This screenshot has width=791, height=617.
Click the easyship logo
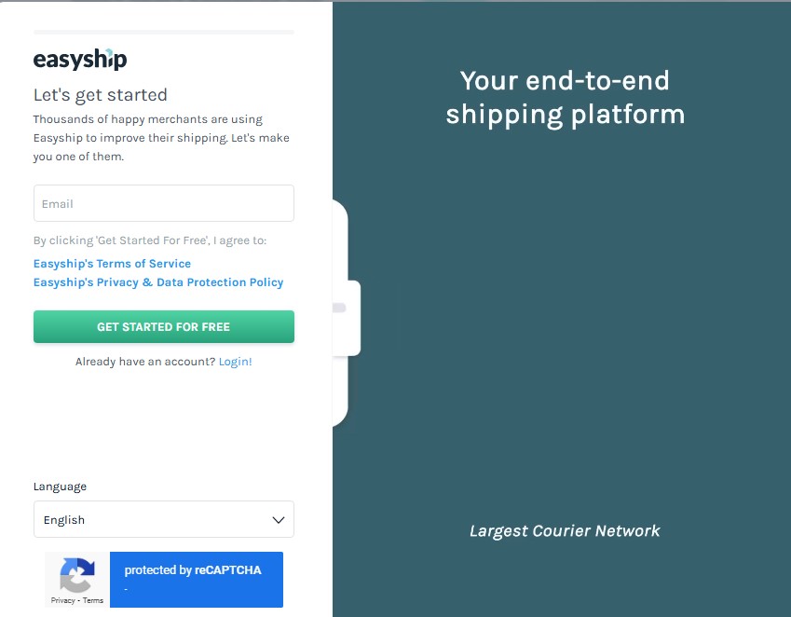coord(80,59)
